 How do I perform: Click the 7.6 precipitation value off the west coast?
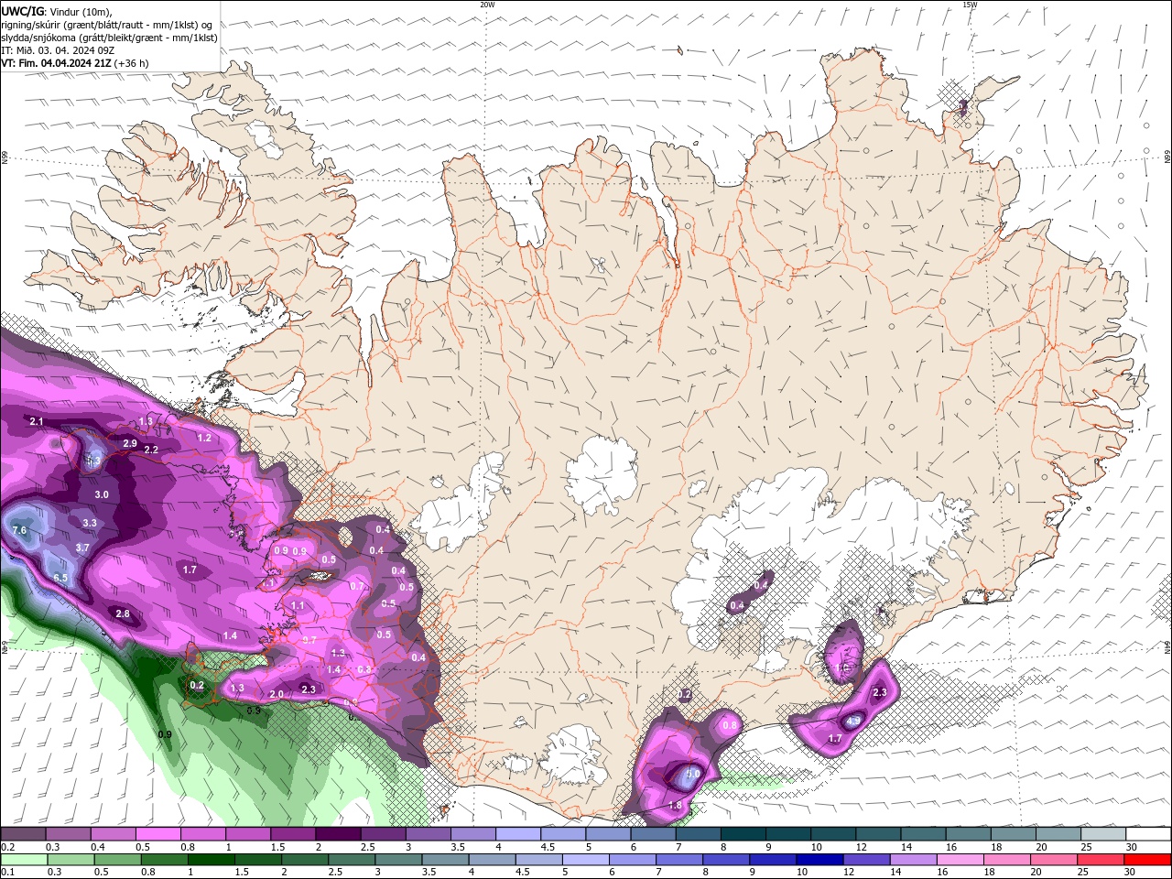click(19, 530)
